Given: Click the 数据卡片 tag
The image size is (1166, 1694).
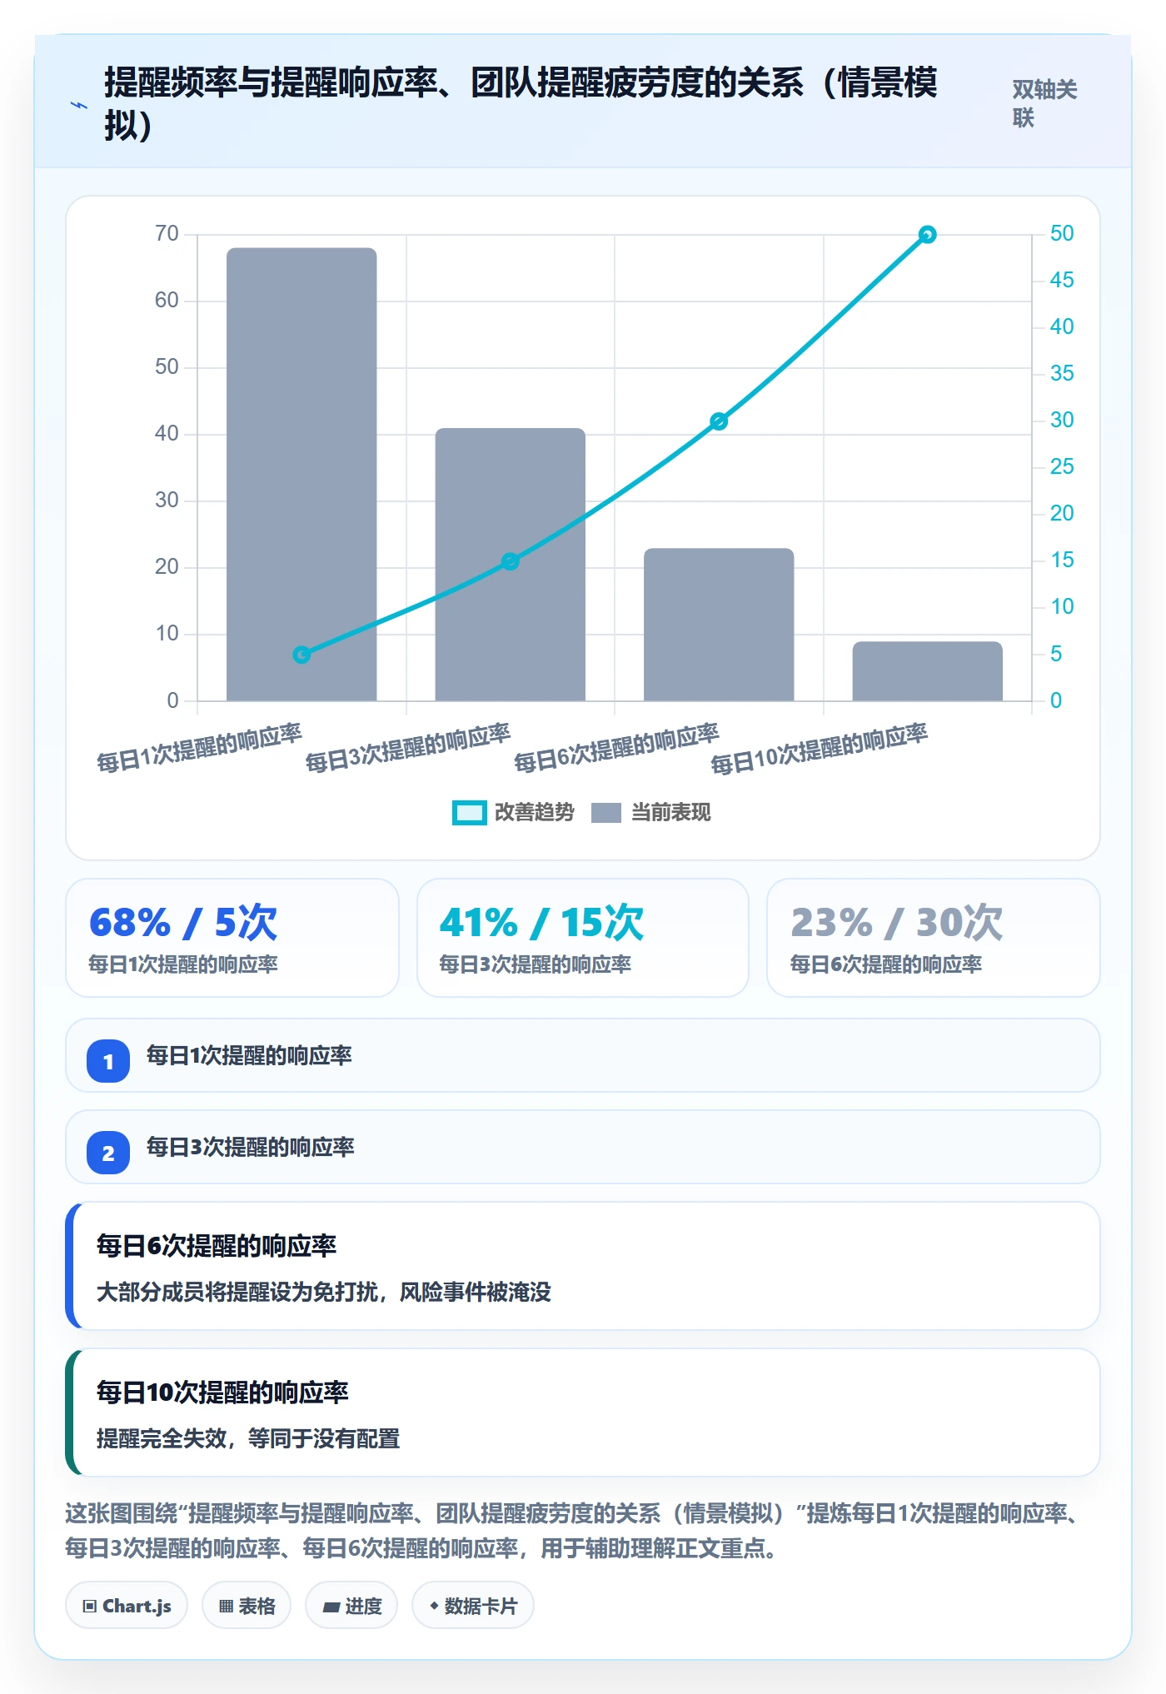Looking at the screenshot, I should coord(473,1606).
